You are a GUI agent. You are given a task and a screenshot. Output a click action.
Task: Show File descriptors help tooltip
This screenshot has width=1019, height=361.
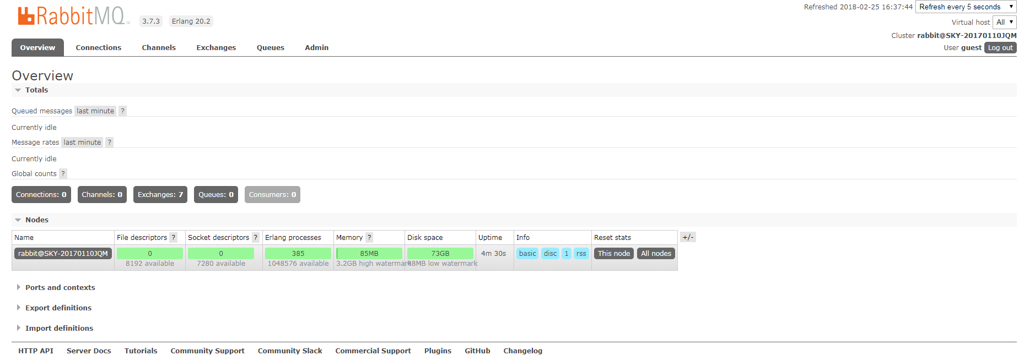[173, 238]
